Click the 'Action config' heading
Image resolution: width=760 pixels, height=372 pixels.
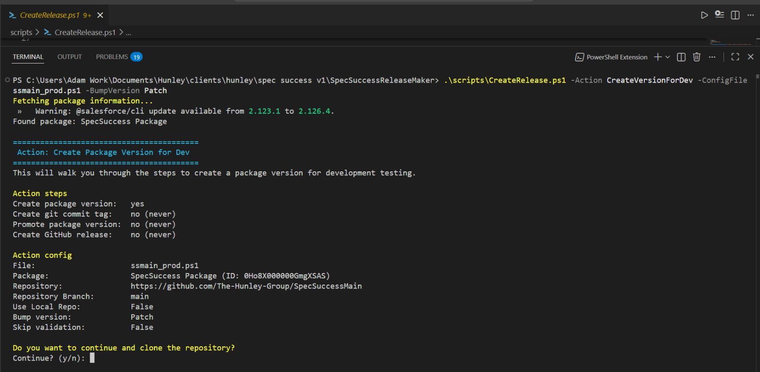(x=42, y=255)
